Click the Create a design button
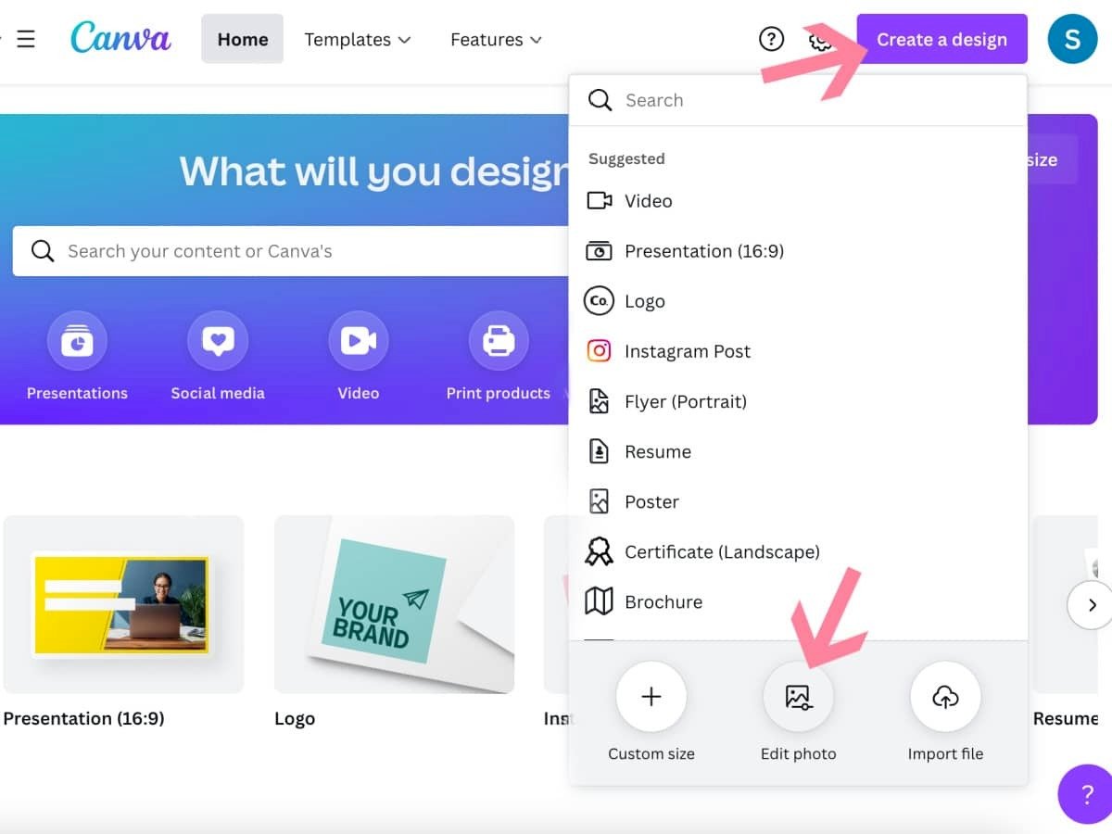This screenshot has width=1112, height=834. (x=941, y=39)
